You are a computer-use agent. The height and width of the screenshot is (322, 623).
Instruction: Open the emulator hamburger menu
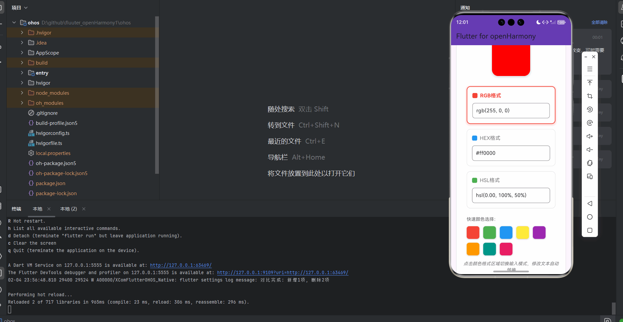coord(590,69)
